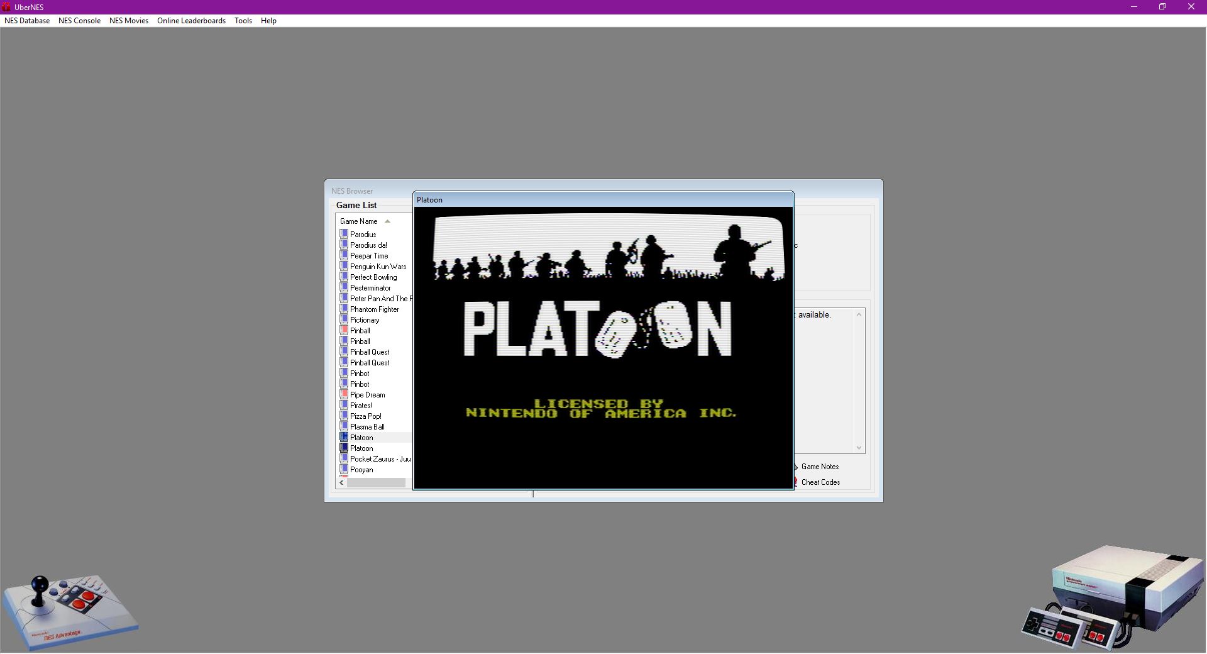Click the game list horizontal scroll left arrow
This screenshot has width=1207, height=654.
click(341, 483)
